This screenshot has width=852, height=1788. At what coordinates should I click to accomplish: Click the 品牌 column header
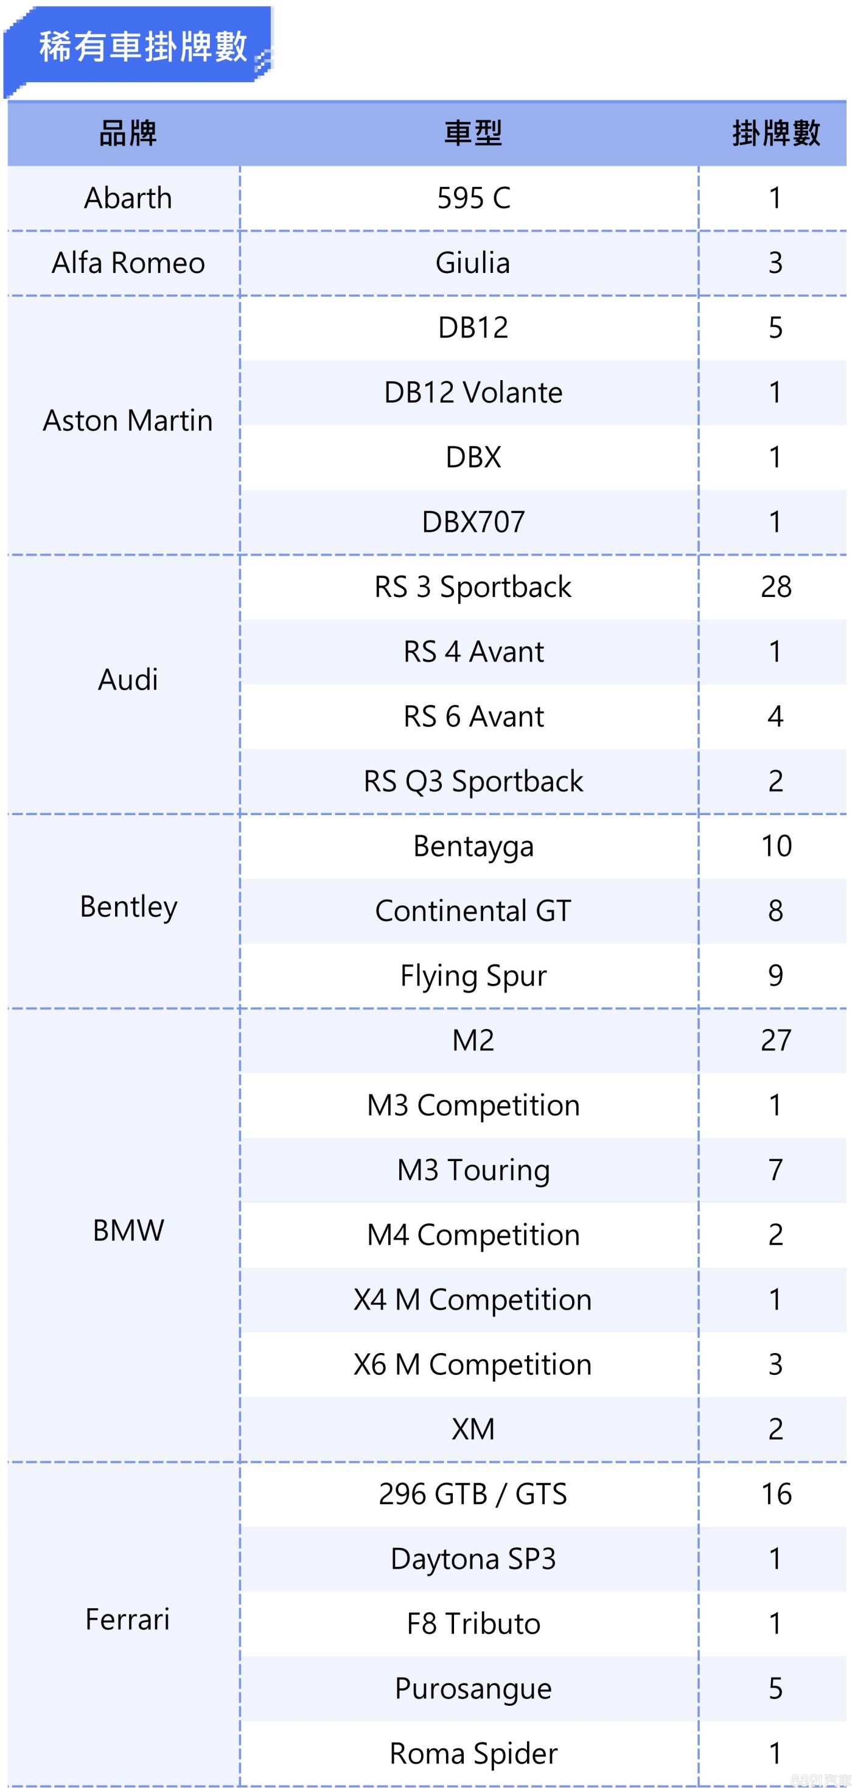pos(128,133)
